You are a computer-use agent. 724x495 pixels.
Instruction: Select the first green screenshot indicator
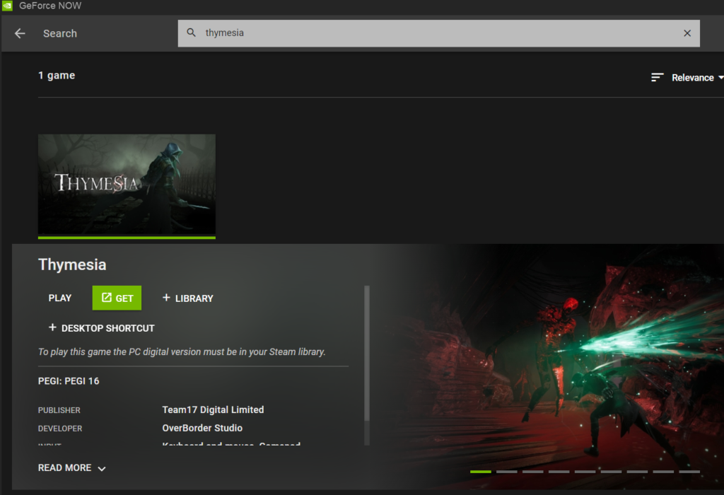point(480,472)
